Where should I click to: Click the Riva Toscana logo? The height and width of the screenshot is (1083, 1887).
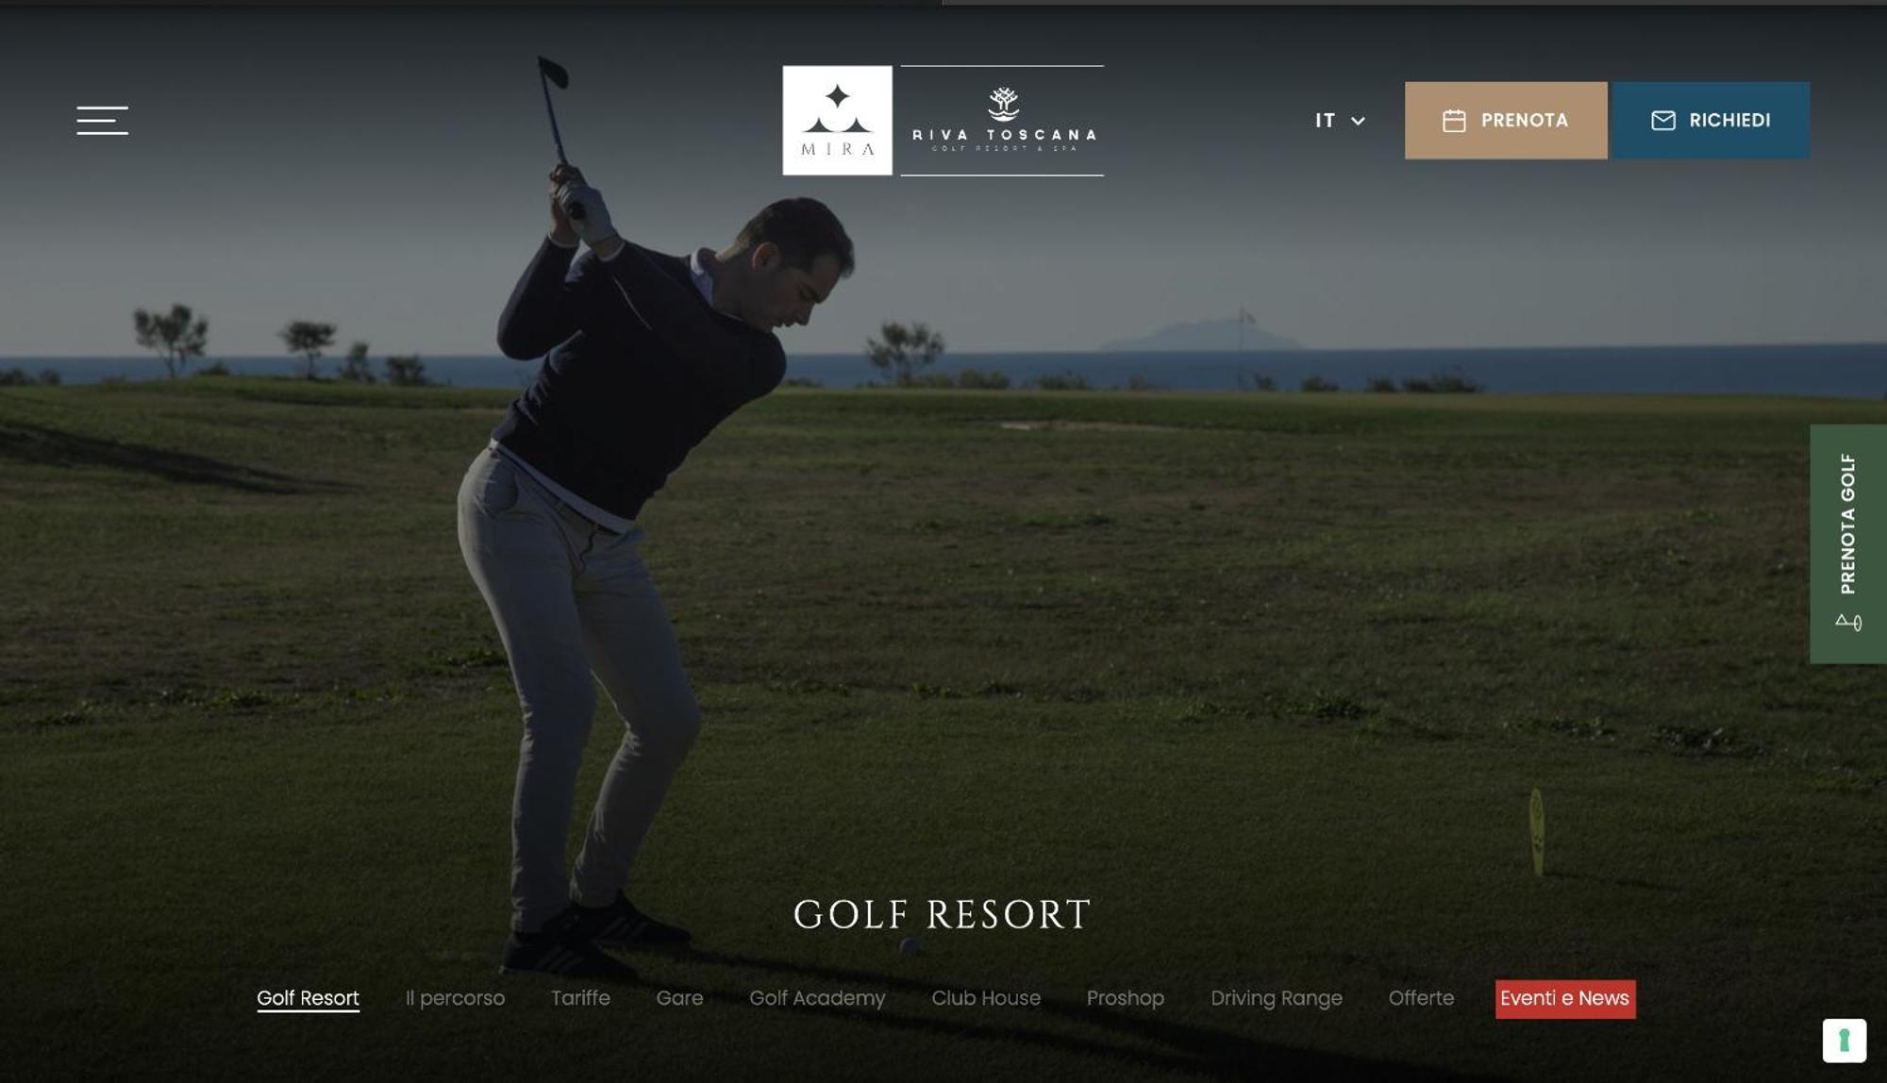pos(1002,120)
